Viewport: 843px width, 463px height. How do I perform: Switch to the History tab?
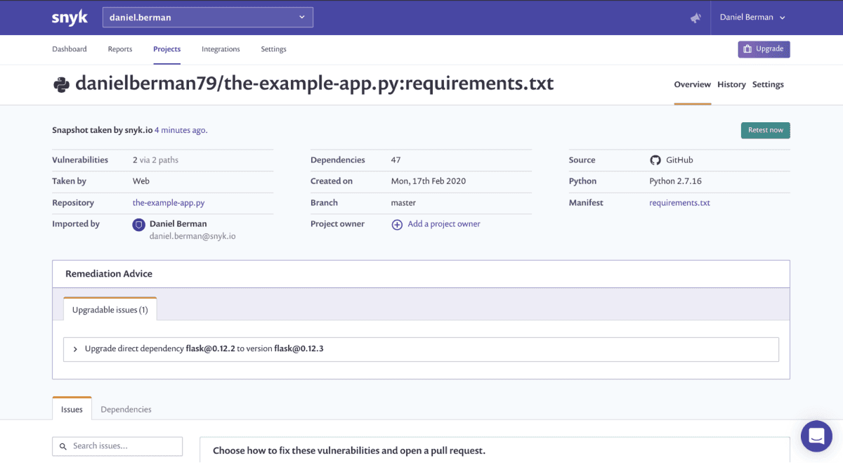tap(731, 84)
